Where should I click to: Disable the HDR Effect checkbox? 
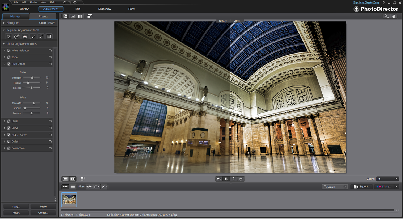coord(9,64)
